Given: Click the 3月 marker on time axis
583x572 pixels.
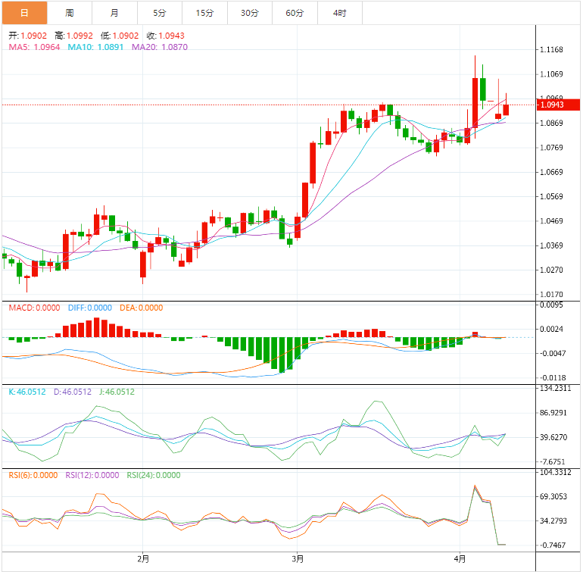Looking at the screenshot, I should [298, 560].
